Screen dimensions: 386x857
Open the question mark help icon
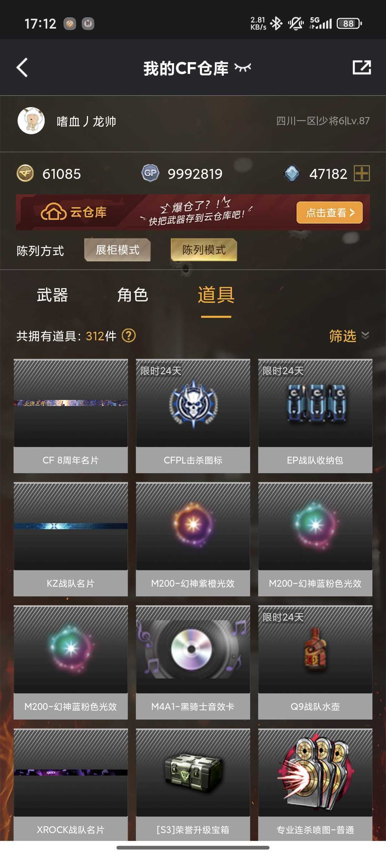(x=129, y=336)
